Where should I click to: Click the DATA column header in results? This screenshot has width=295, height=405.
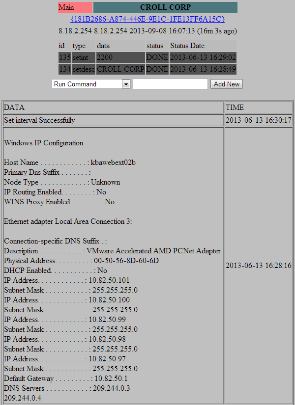pyautogui.click(x=113, y=108)
